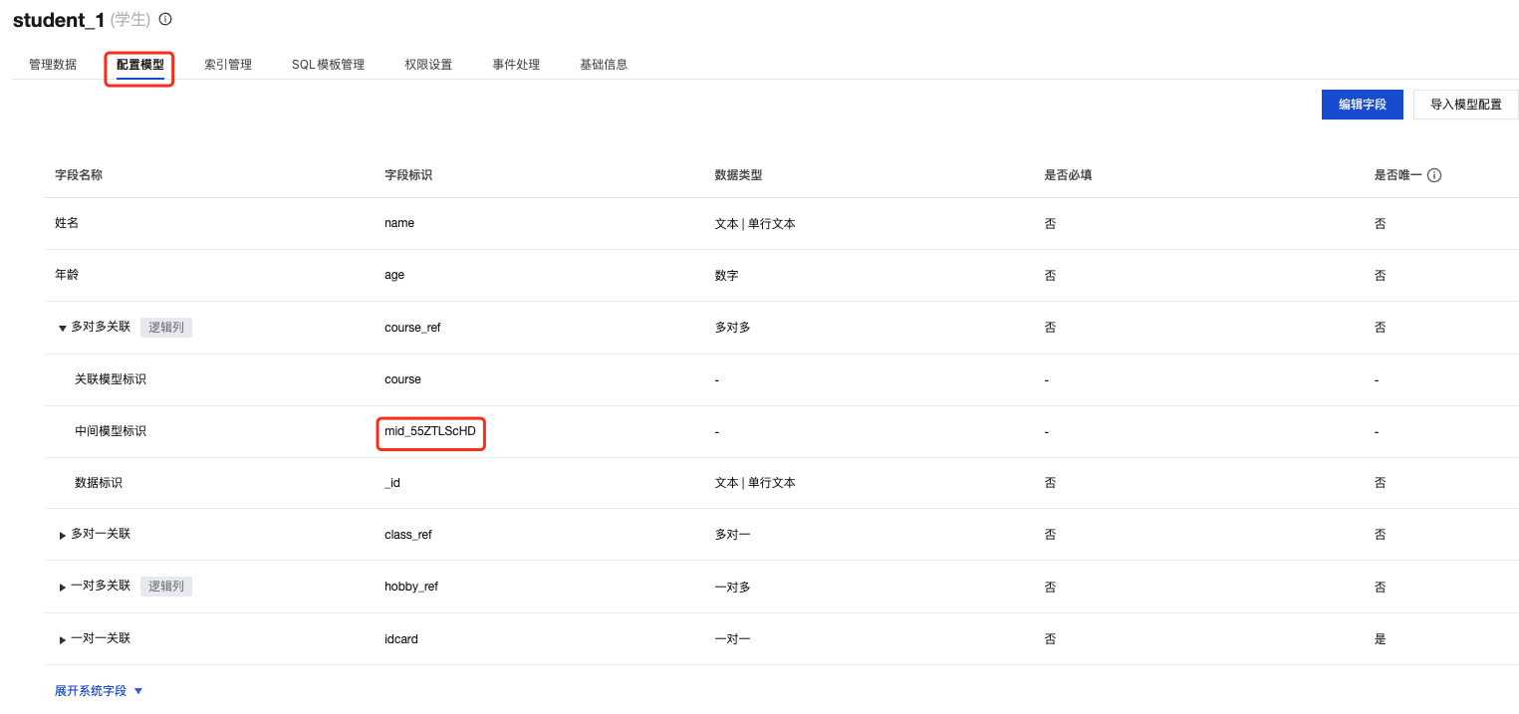1519x714 pixels.
Task: Click the dropdown arrow on 展开系统字段
Action: [x=137, y=689]
